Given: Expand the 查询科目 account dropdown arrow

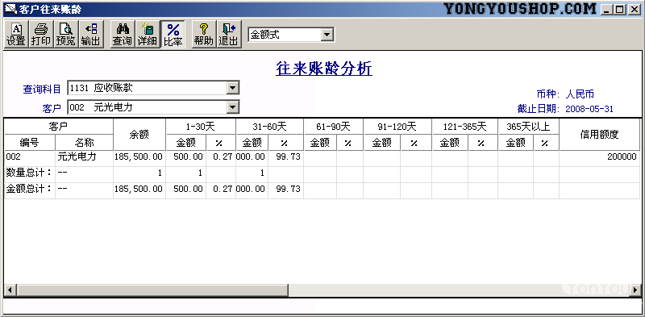Looking at the screenshot, I should (x=233, y=88).
